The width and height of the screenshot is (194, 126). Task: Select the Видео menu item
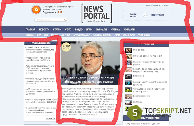coord(79,29)
